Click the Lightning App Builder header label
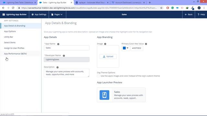The width and height of the screenshot is (207, 116). click(15, 15)
